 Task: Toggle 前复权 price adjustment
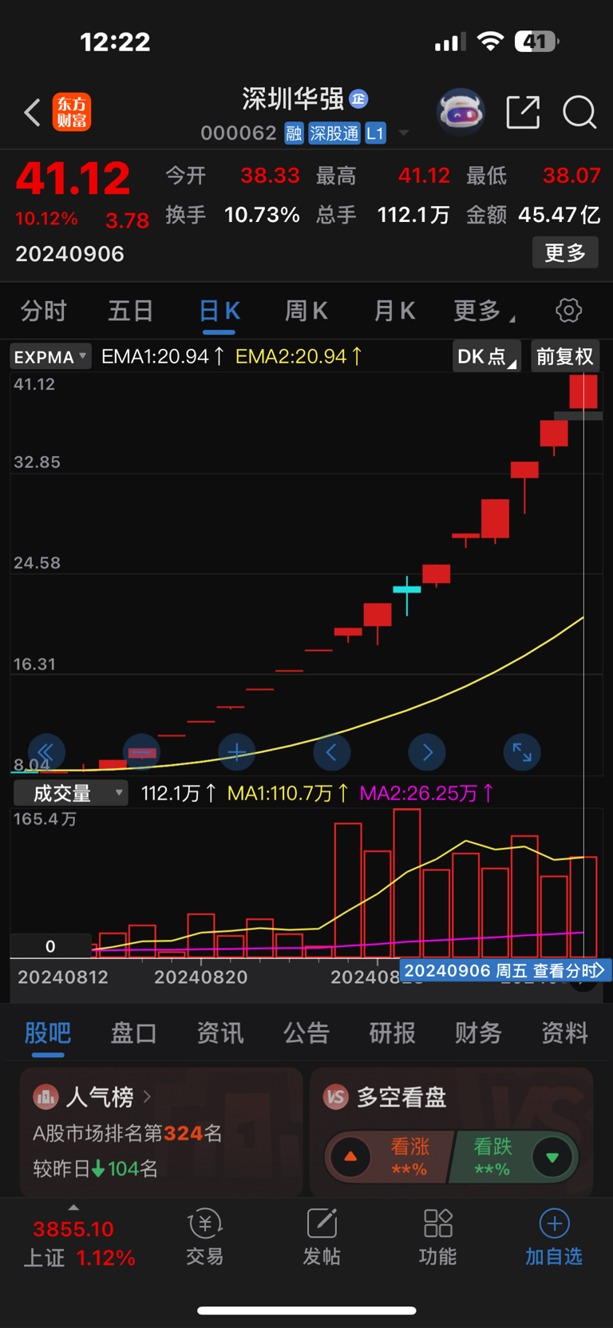click(x=565, y=356)
